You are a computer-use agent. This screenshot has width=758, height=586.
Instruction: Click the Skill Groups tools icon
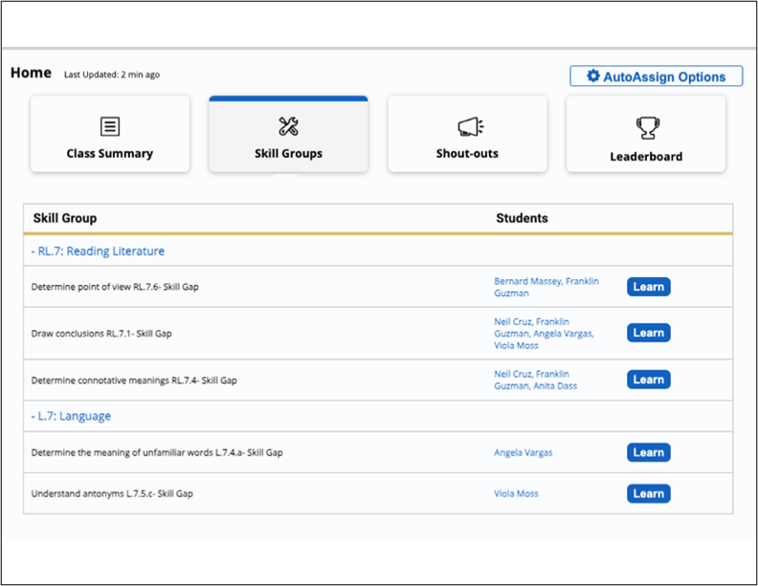tap(289, 126)
